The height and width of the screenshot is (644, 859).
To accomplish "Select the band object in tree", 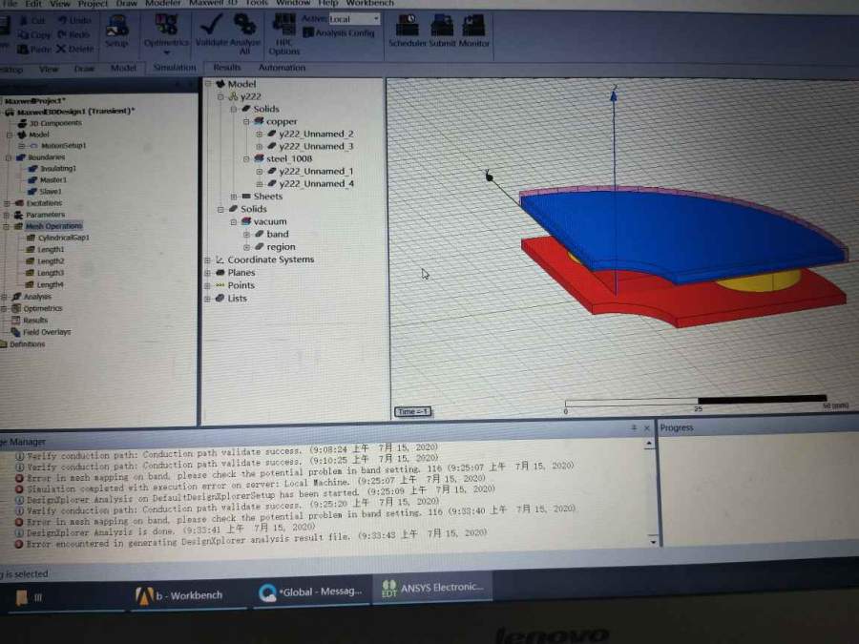I will 277,235.
